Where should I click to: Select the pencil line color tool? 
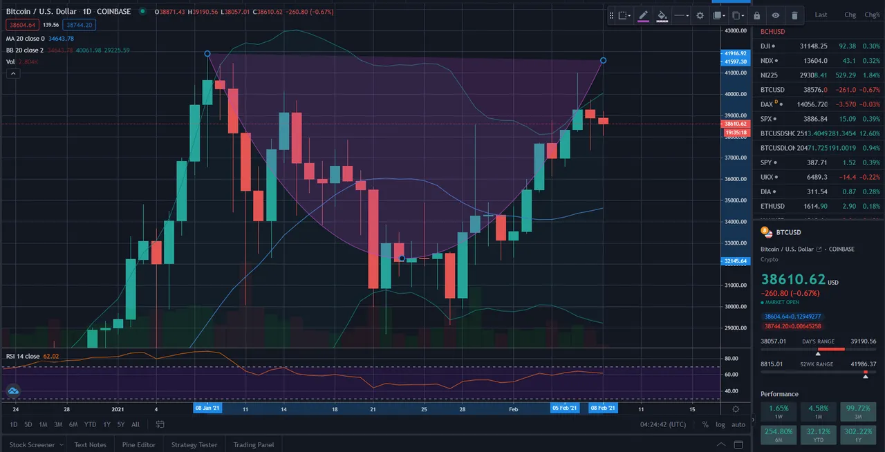(643, 15)
